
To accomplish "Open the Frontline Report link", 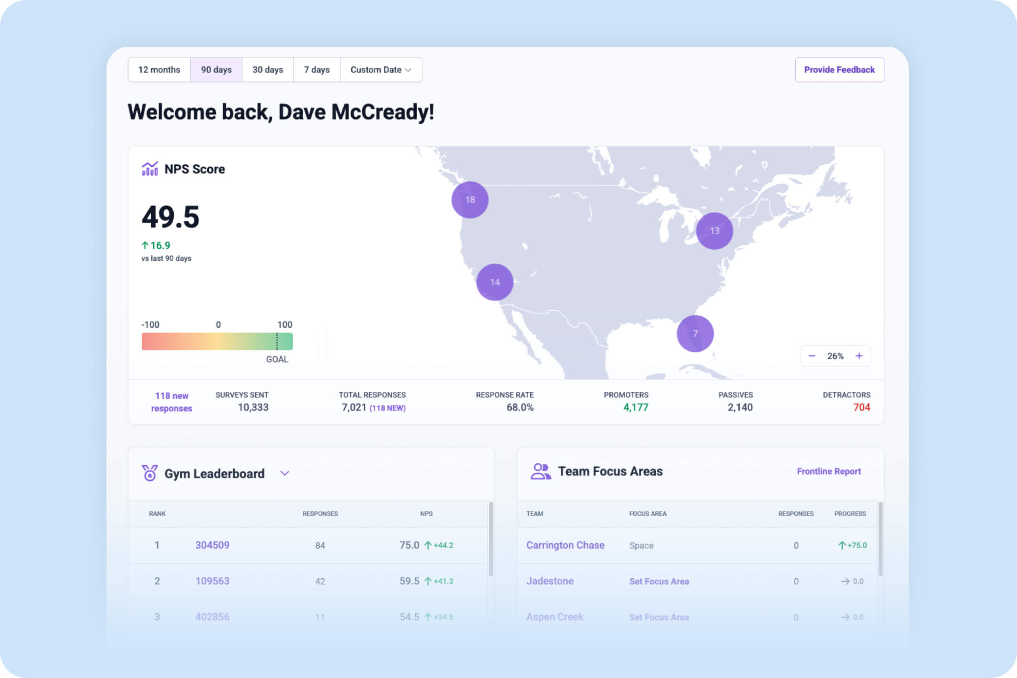I will click(829, 471).
